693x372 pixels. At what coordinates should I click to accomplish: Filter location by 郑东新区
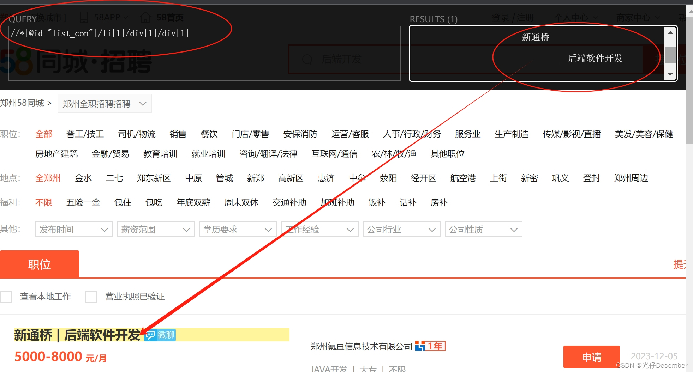click(154, 178)
